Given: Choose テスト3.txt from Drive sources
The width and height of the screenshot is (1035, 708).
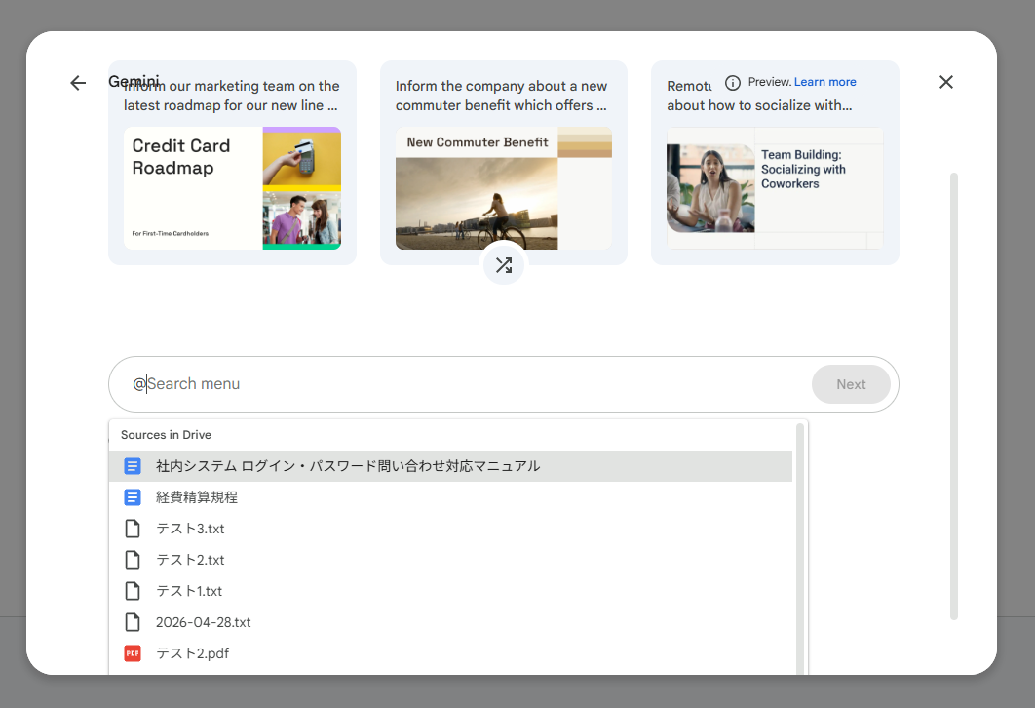Looking at the screenshot, I should [450, 529].
